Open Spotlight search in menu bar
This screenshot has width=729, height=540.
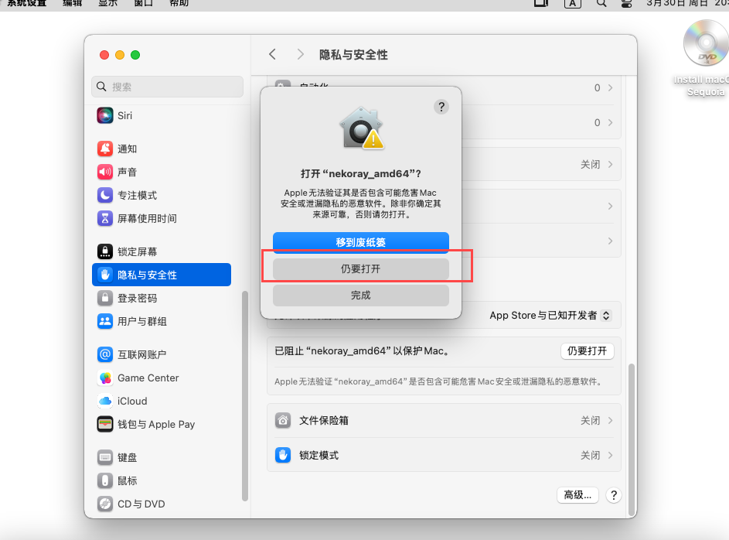point(601,4)
